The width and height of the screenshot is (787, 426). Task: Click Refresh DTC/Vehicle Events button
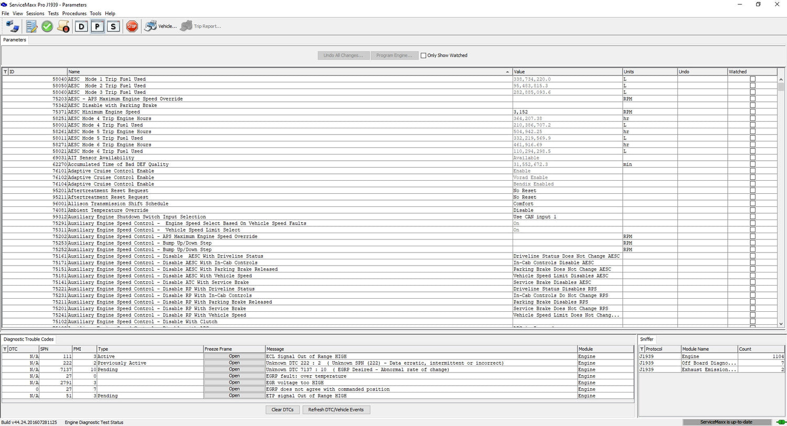click(336, 410)
